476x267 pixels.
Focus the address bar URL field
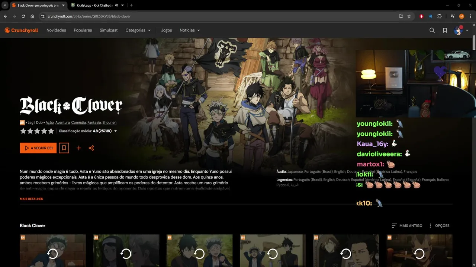219,16
